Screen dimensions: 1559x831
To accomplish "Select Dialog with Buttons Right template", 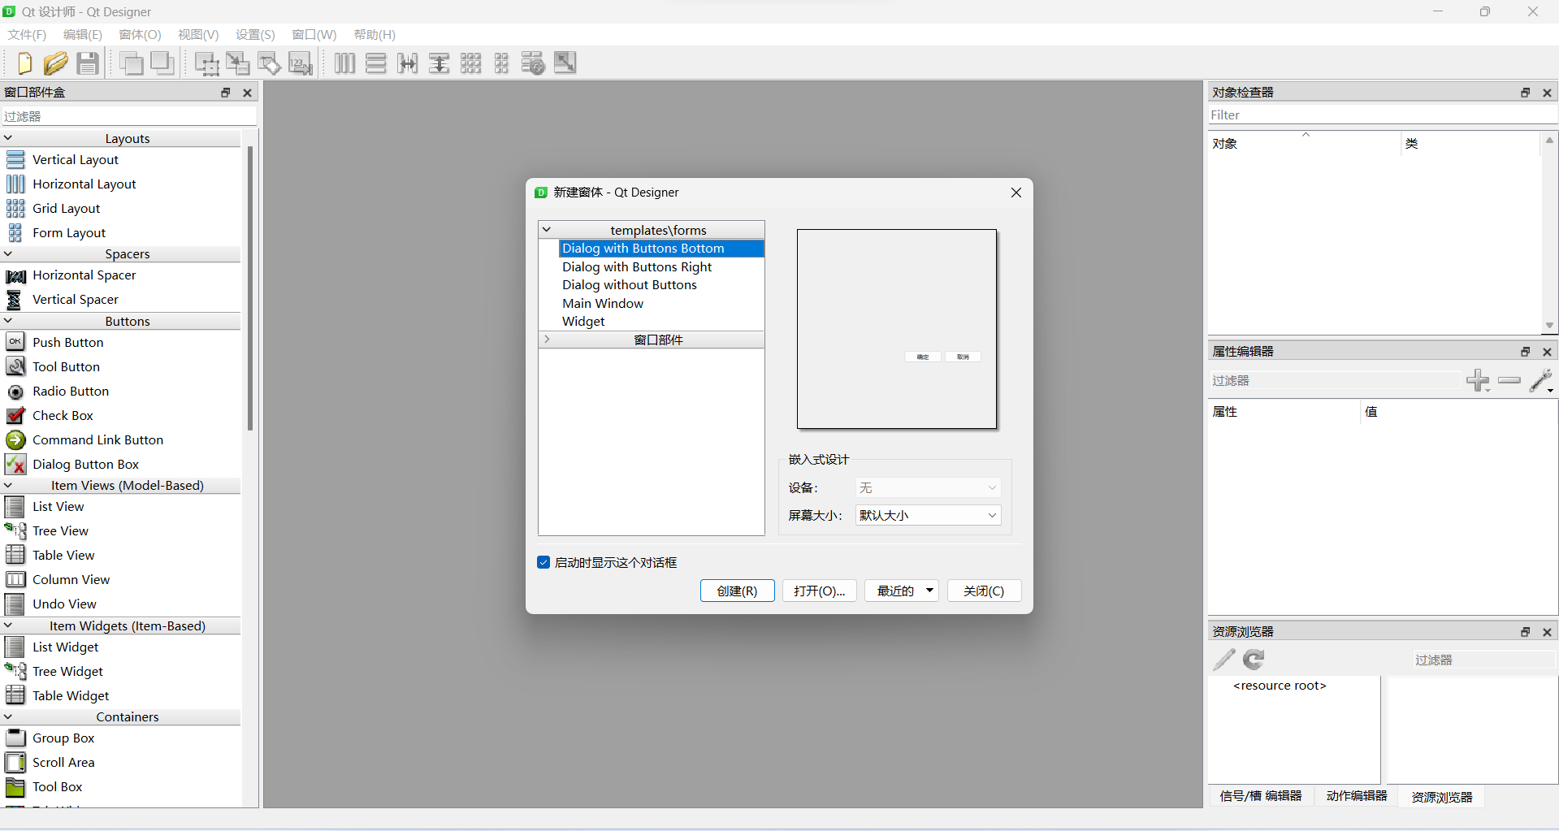I will click(x=637, y=266).
